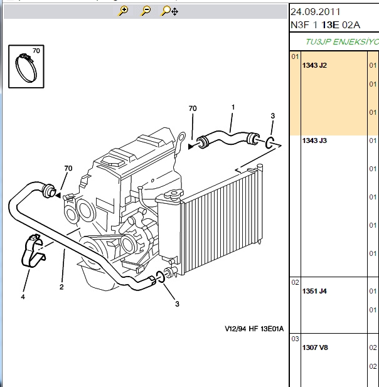This screenshot has width=379, height=387.
Task: Click callout 3 below lower seal ring
Action: pyautogui.click(x=177, y=304)
